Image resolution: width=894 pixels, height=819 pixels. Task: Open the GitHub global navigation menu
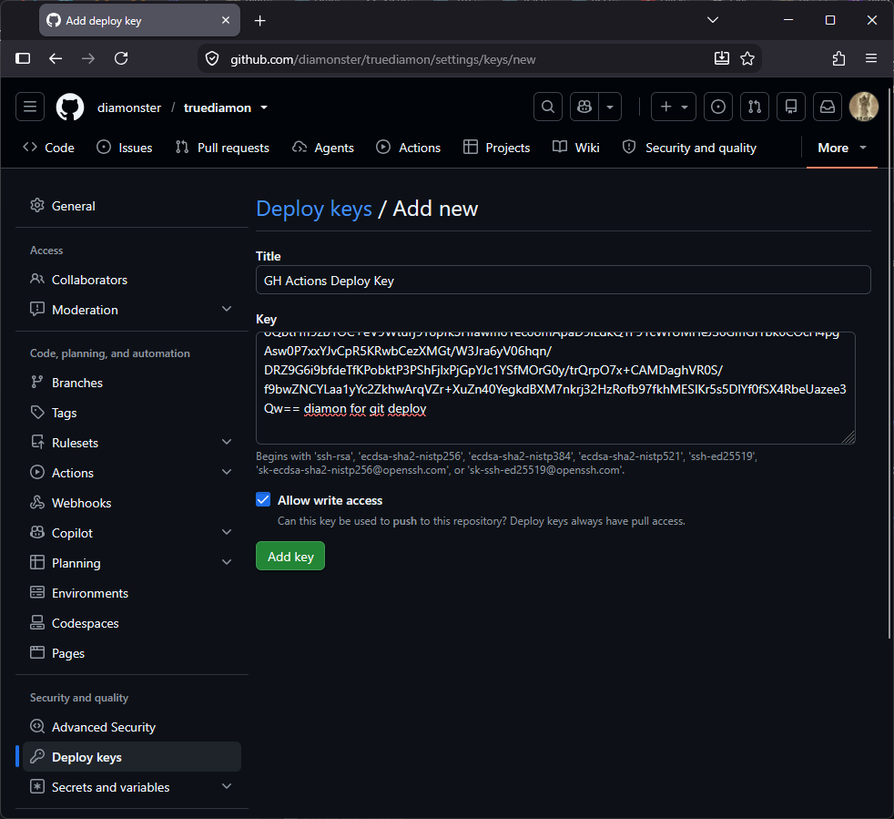(30, 107)
